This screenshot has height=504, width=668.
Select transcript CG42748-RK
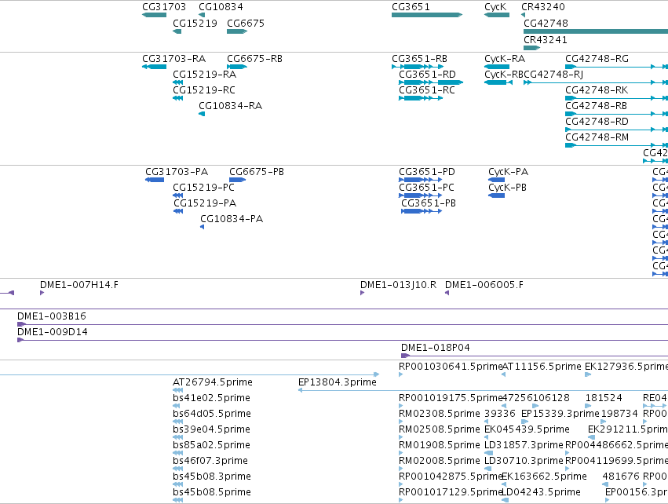[616, 98]
